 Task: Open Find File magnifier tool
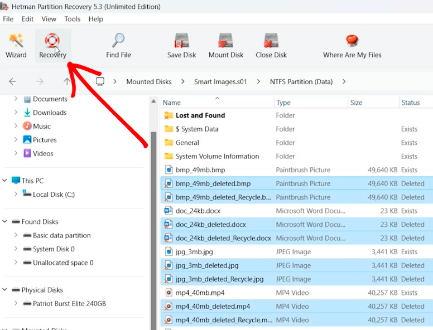pos(118,46)
